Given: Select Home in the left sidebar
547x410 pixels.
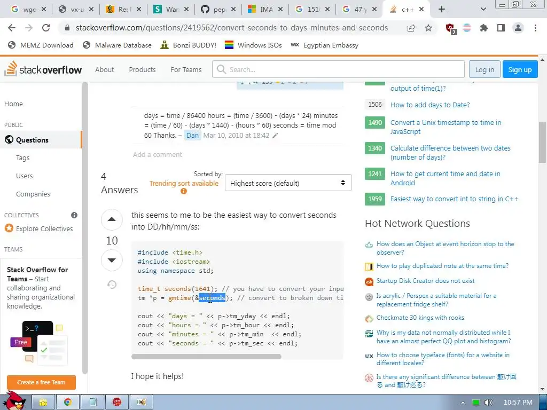Looking at the screenshot, I should click(13, 104).
